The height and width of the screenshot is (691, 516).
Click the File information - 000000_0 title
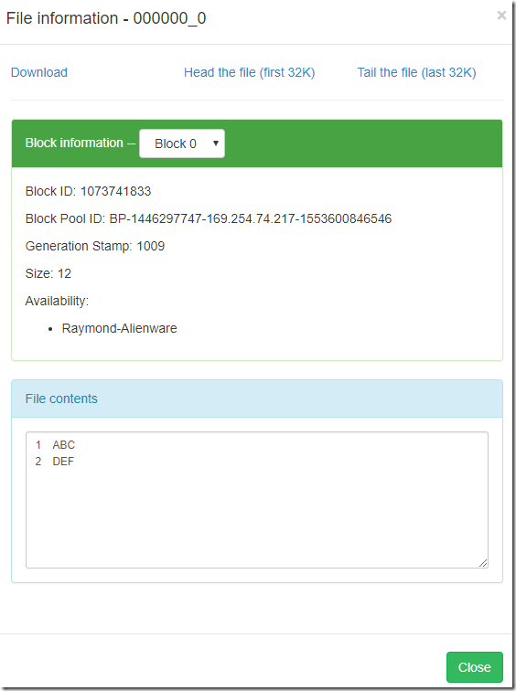(106, 18)
